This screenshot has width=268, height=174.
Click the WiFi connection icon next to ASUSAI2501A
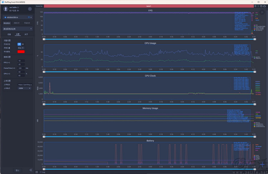pos(29,17)
